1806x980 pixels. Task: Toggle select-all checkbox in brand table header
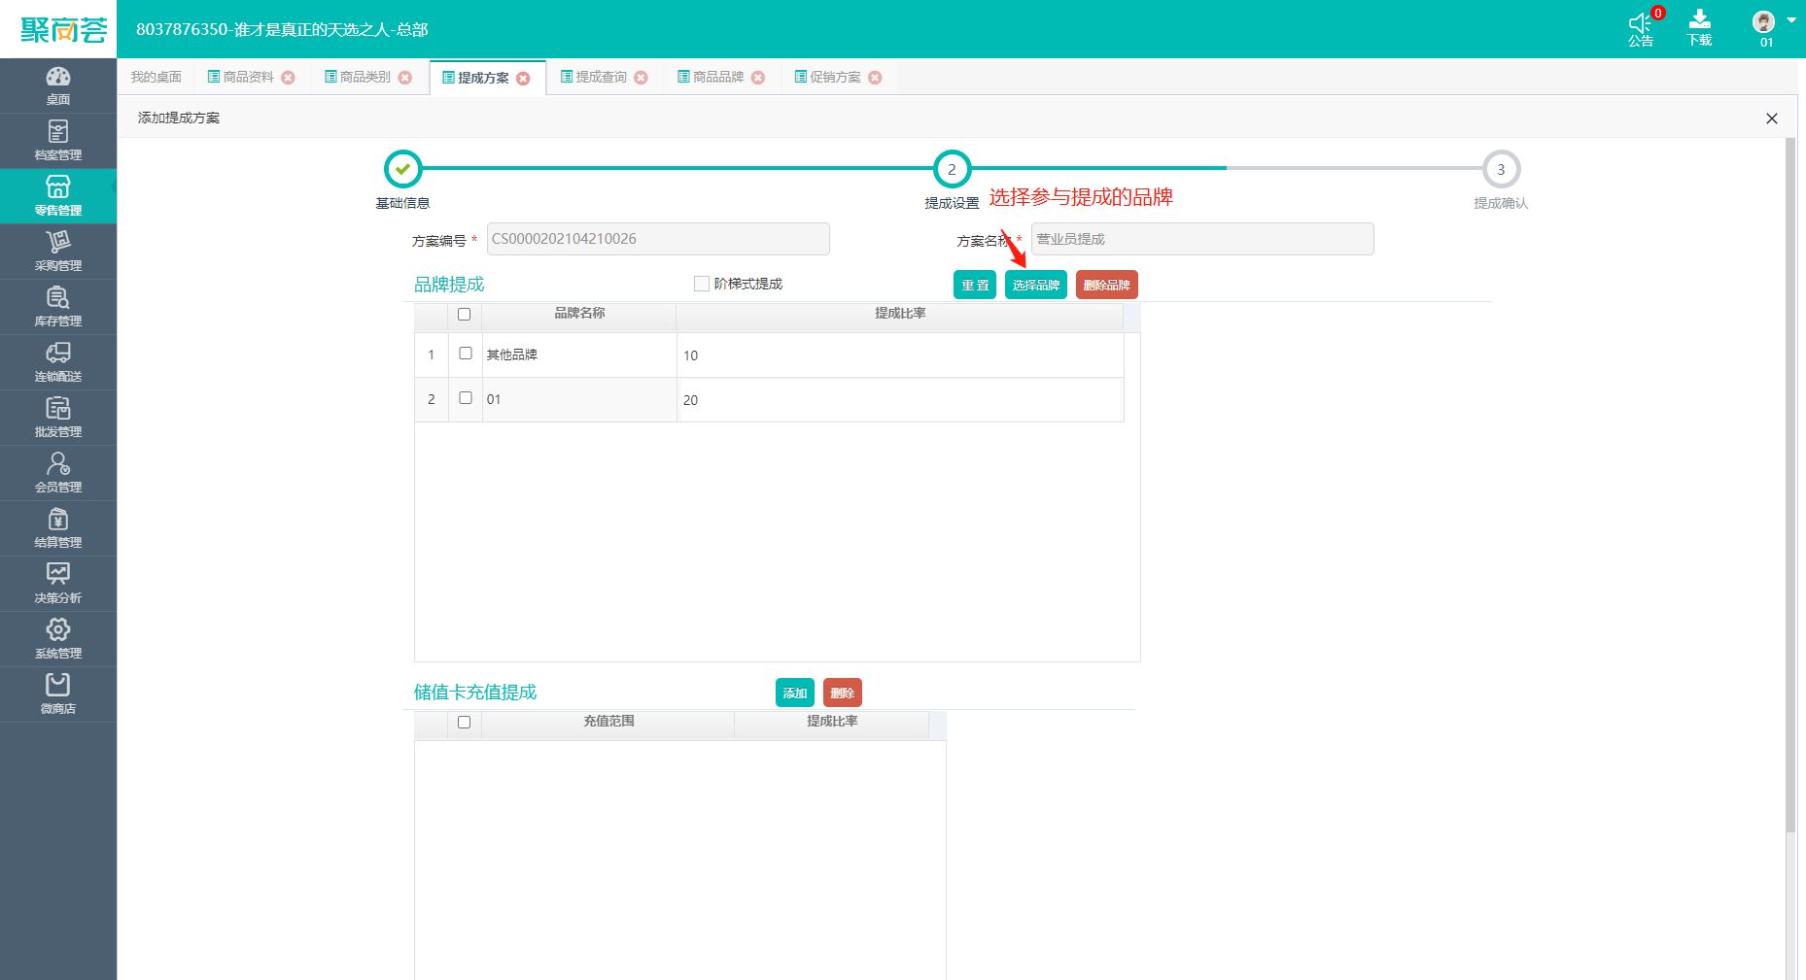[464, 314]
